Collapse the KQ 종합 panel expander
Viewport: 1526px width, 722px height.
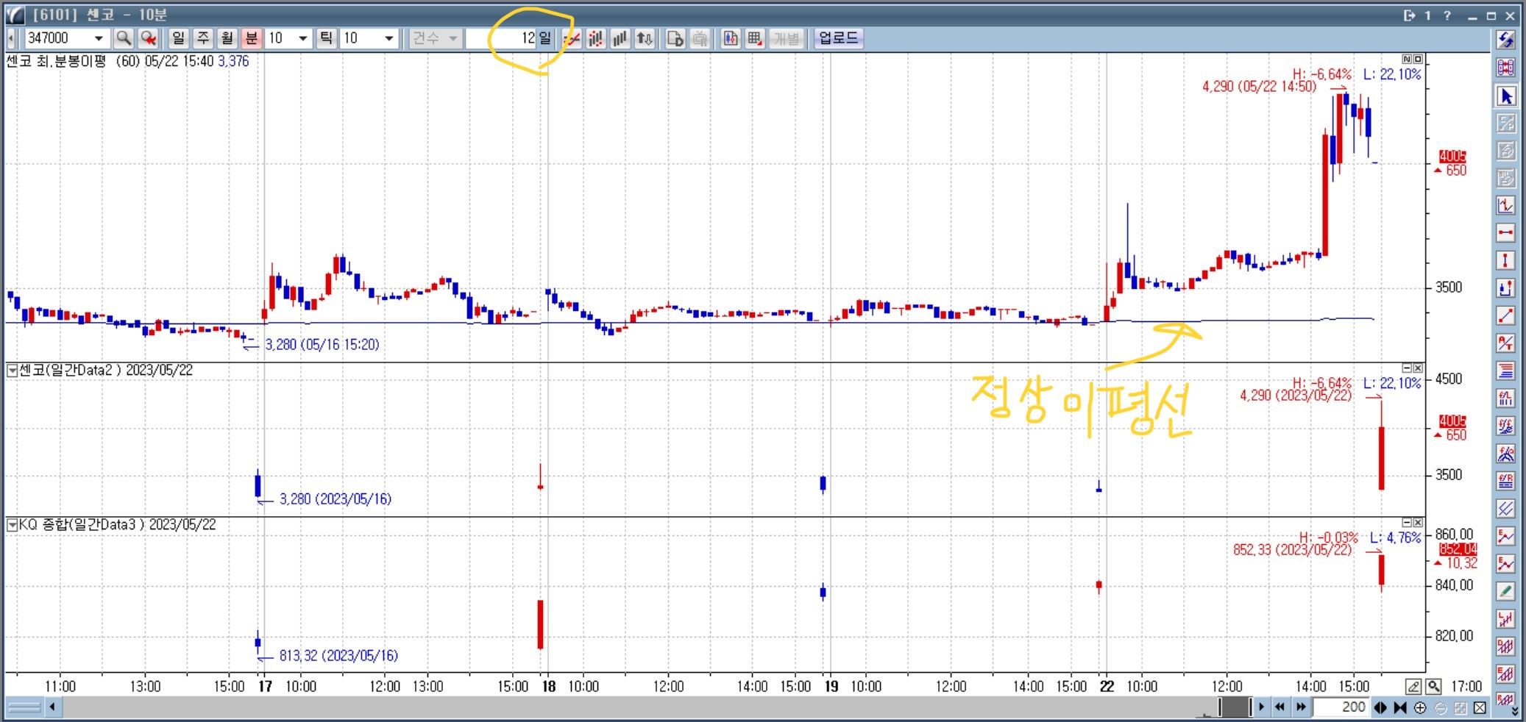pyautogui.click(x=12, y=525)
